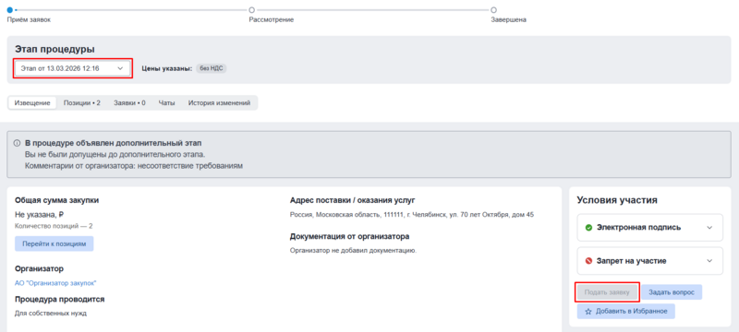
Task: Click 'Добавить в Избранное' button
Action: tap(626, 312)
